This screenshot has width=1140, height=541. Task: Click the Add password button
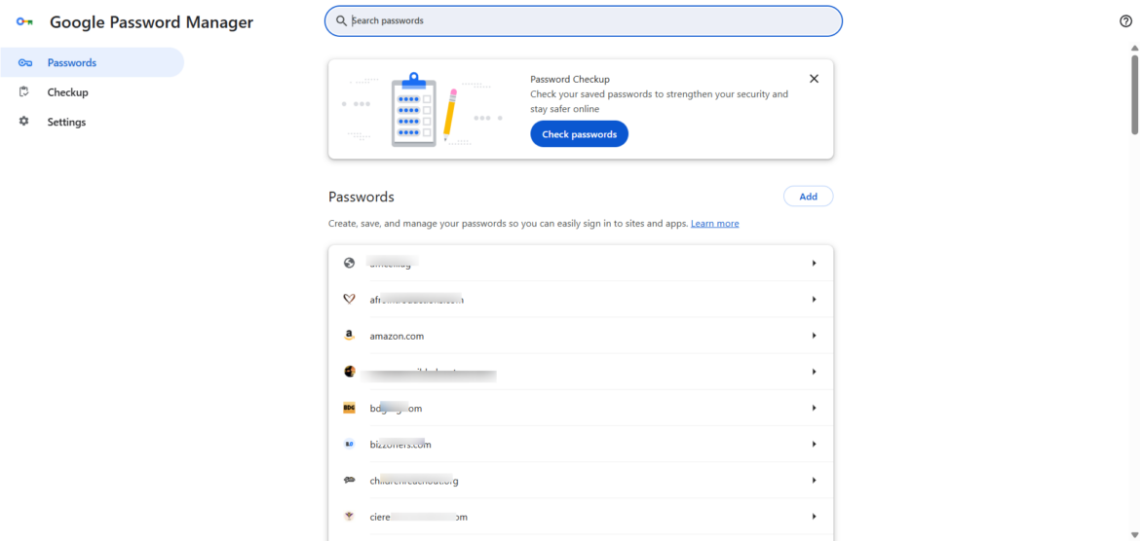[808, 197]
